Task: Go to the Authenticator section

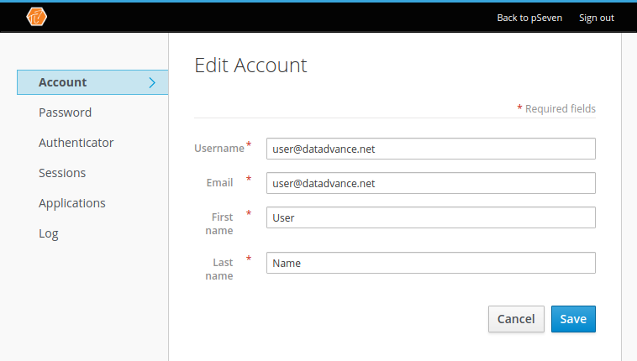Action: [76, 143]
